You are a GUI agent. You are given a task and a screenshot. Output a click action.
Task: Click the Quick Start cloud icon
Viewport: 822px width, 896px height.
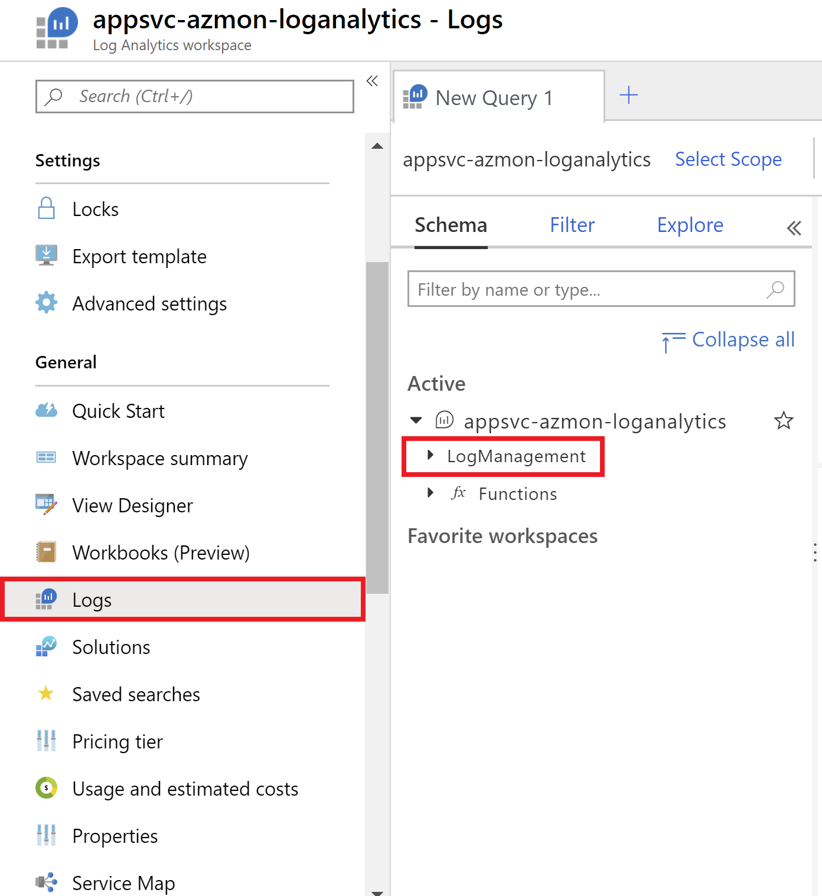pos(46,410)
